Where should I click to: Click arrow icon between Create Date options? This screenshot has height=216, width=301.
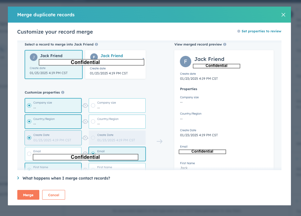(x=85, y=138)
